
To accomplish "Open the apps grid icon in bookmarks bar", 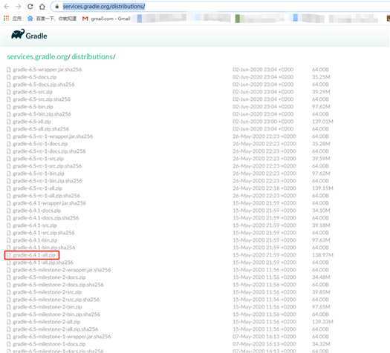I will point(6,18).
